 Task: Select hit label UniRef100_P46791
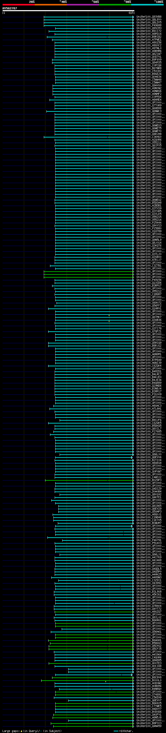(149, 540)
